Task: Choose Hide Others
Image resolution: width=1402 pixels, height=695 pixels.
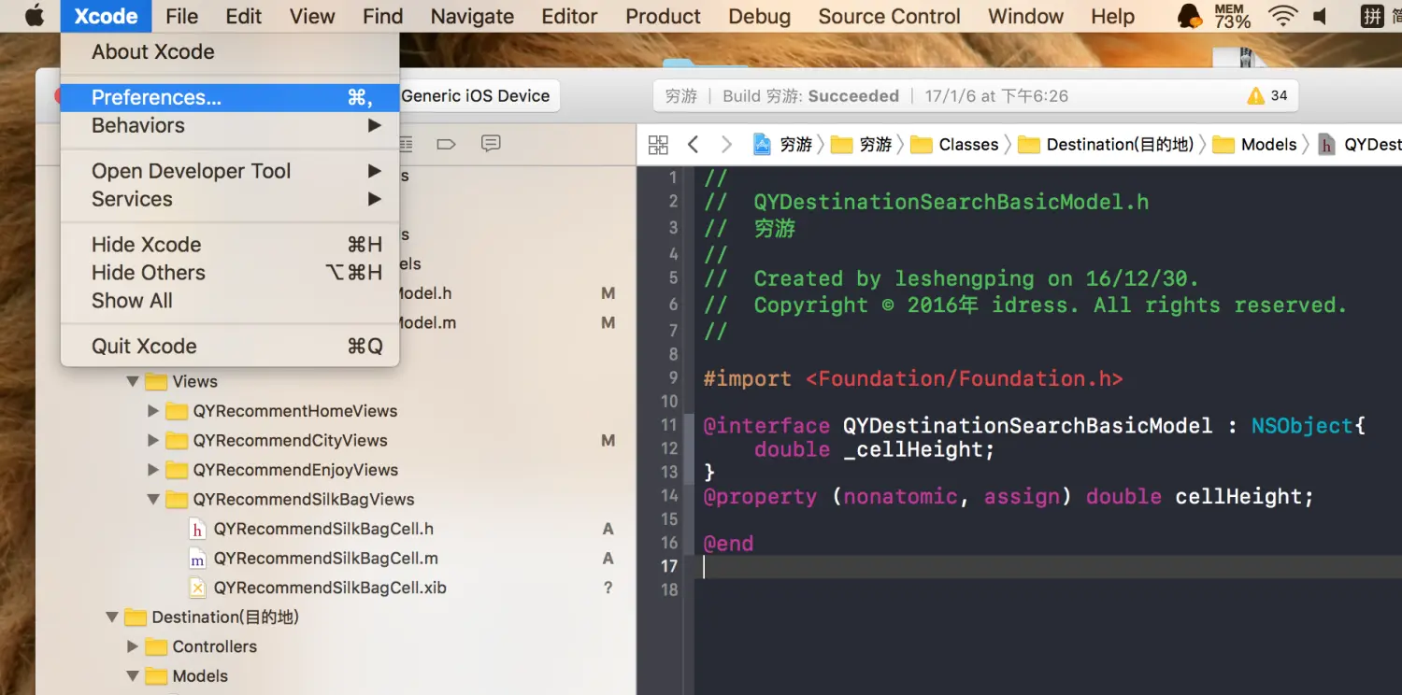Action: [x=230, y=273]
